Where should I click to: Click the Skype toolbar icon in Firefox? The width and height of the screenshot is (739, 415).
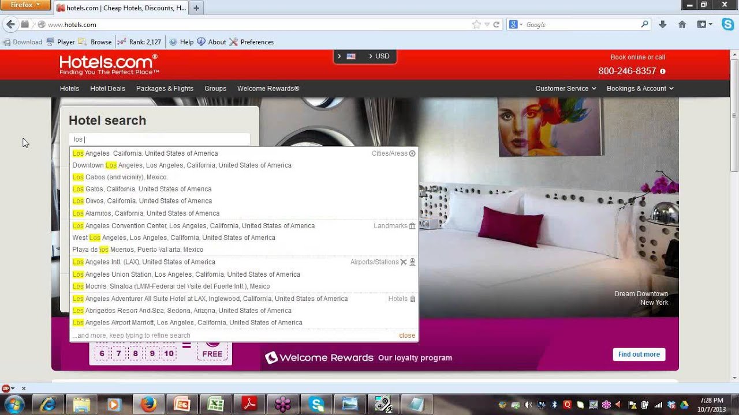[727, 25]
